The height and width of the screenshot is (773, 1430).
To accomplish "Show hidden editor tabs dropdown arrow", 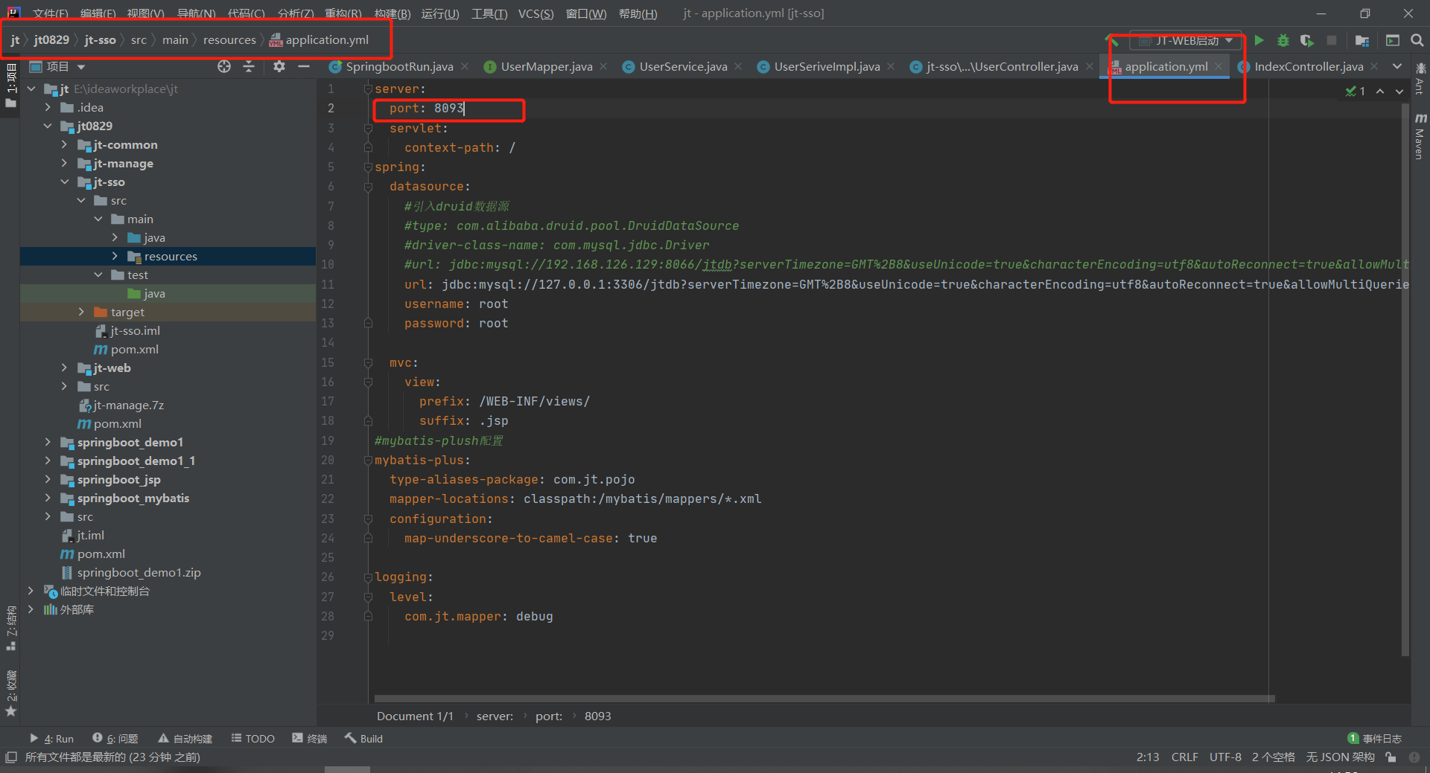I will pos(1397,66).
